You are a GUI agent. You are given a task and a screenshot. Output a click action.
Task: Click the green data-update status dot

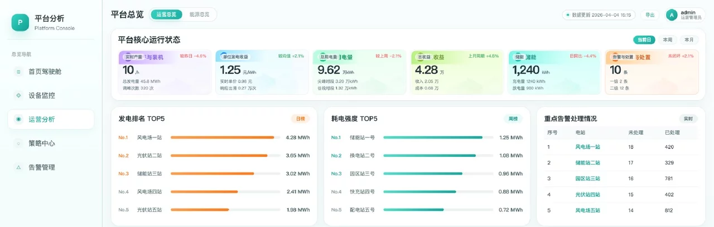pyautogui.click(x=568, y=15)
